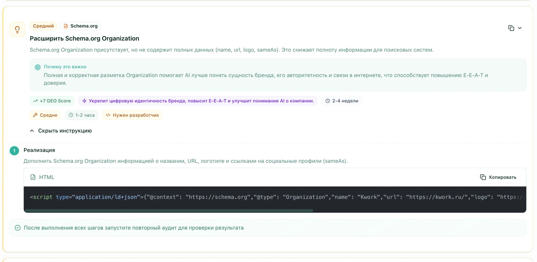Click the 1-2 часа duration badge
Screen dimensions: 537x262
82,115
